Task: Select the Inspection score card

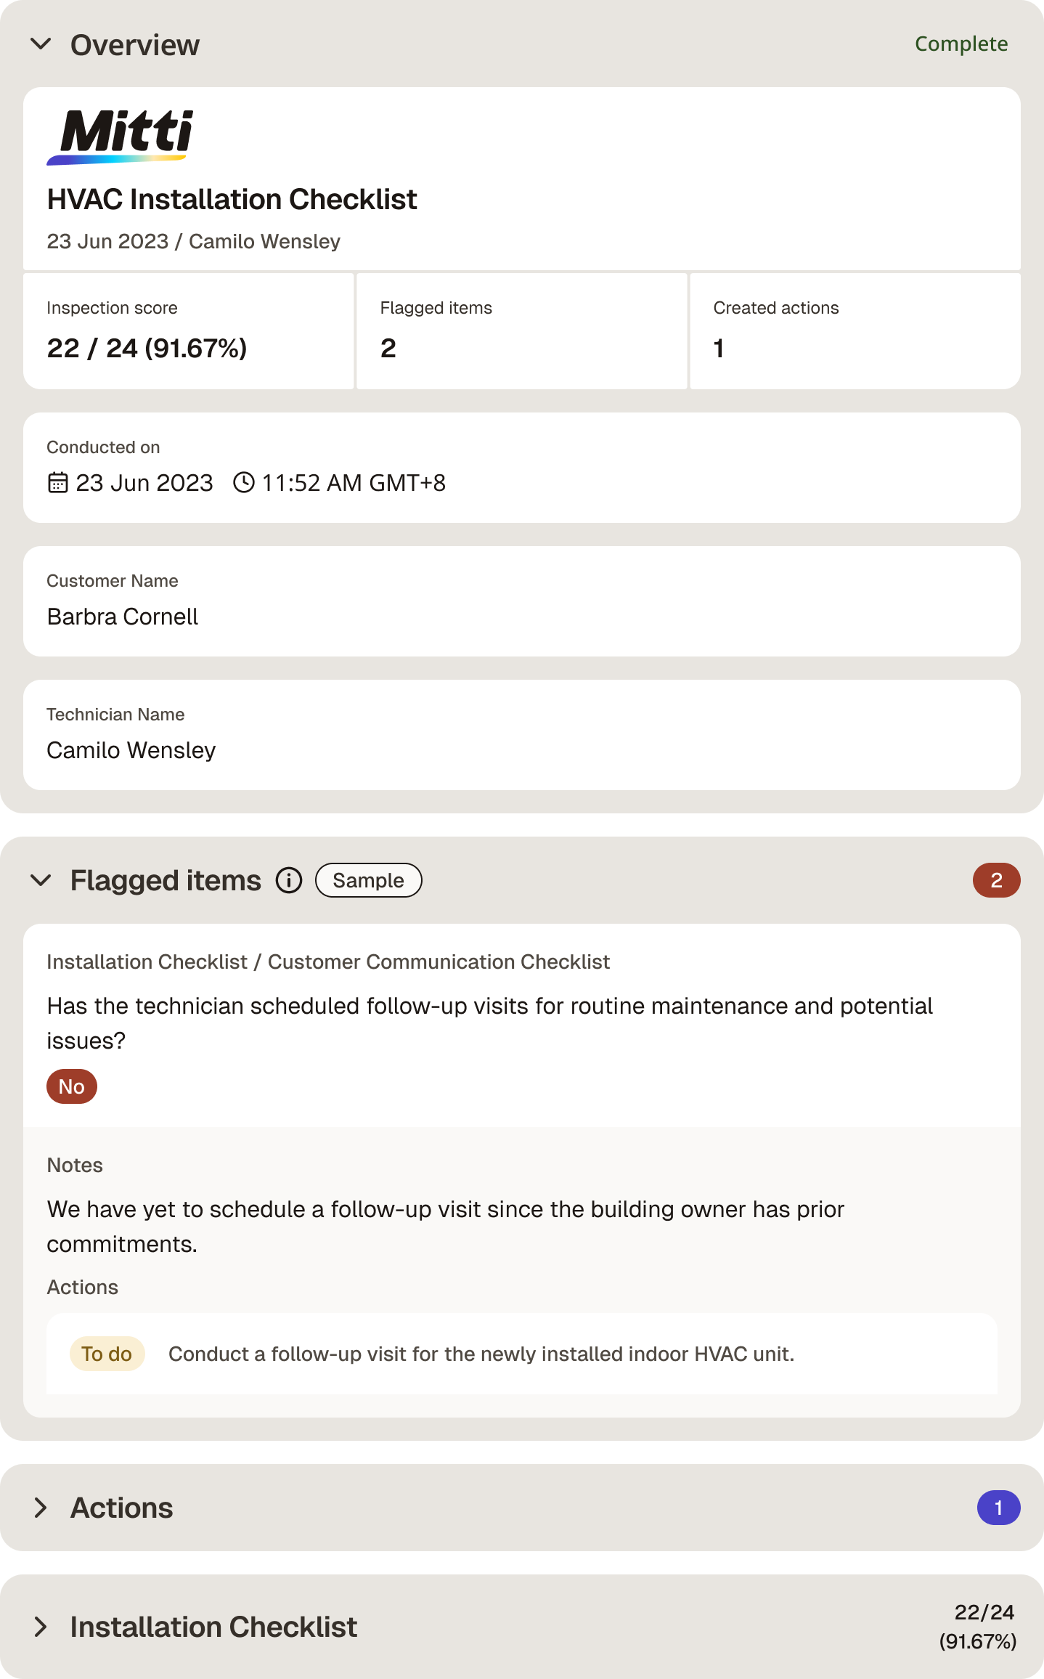Action: coord(189,331)
